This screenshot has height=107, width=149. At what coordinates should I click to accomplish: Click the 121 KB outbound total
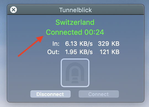point(110,52)
